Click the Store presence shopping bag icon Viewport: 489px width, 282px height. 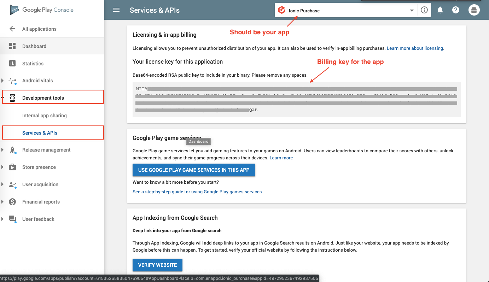(x=12, y=167)
